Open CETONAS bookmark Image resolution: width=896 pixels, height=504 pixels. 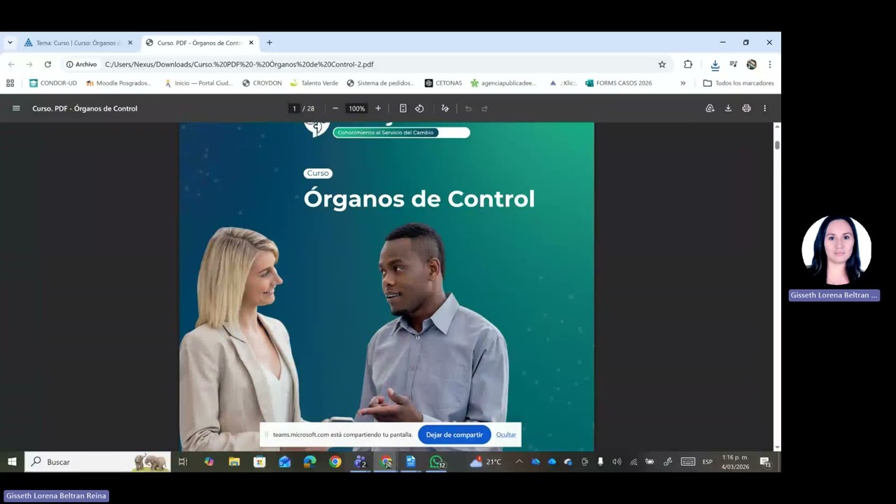[443, 83]
